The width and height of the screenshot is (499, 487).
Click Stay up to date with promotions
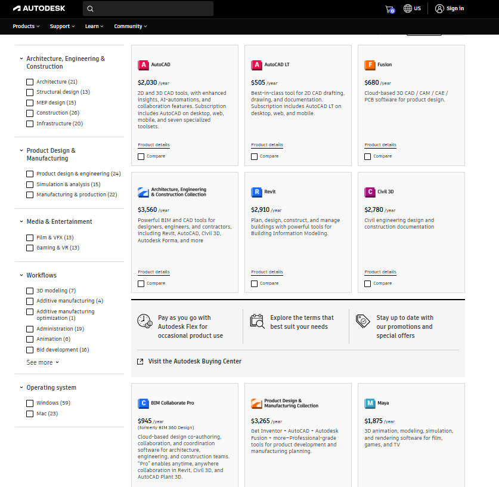(x=405, y=327)
